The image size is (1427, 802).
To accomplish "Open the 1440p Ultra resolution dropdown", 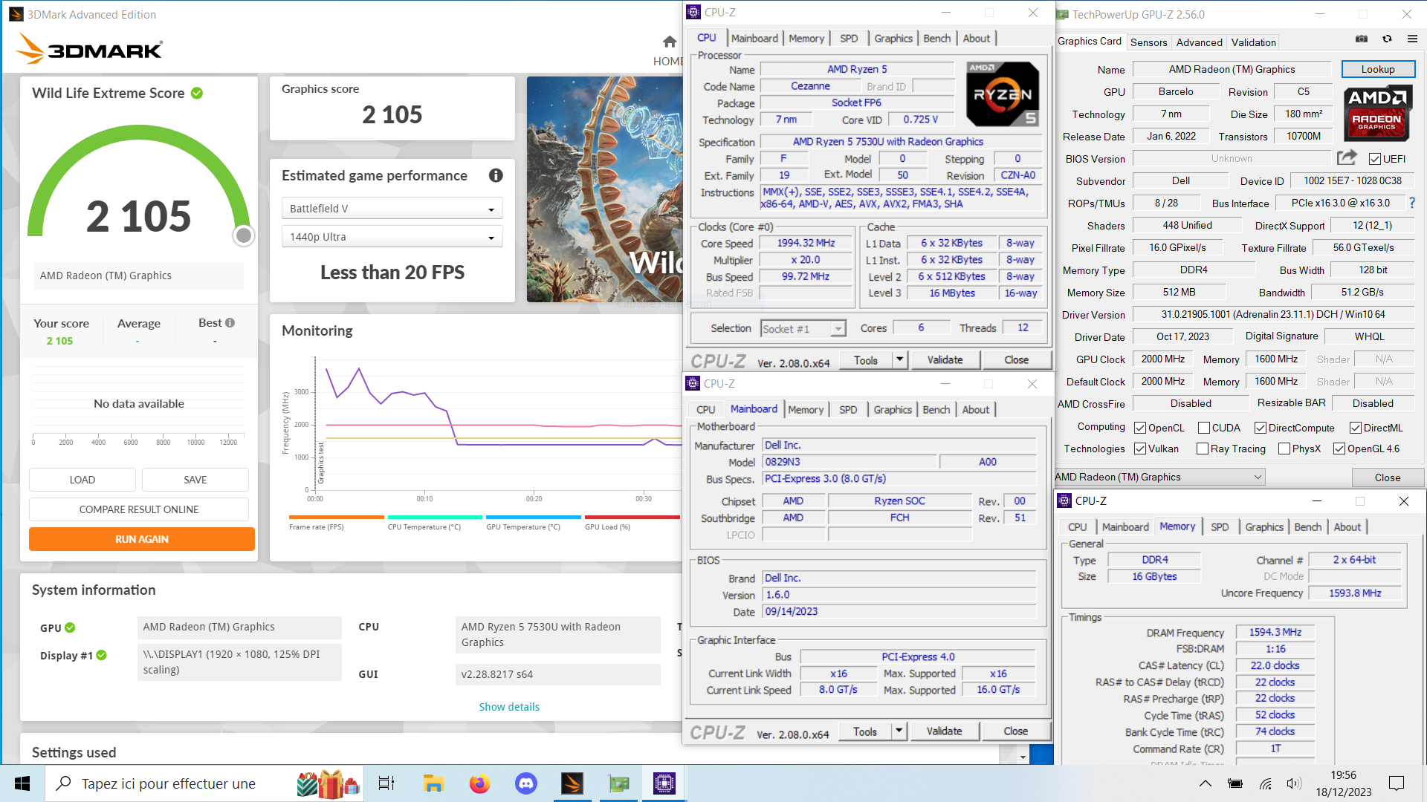I will point(392,236).
